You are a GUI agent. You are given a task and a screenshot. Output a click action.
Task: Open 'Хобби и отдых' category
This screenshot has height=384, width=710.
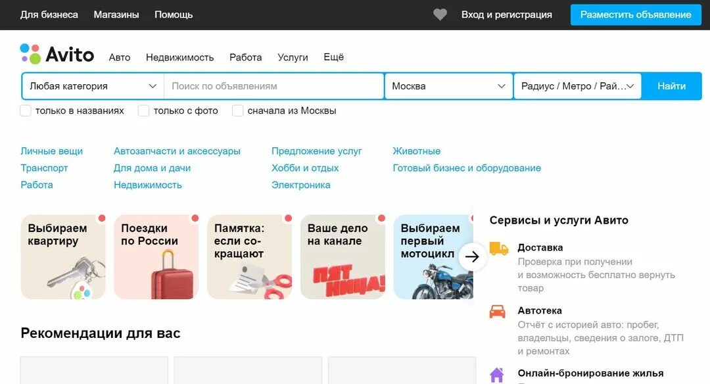point(305,168)
